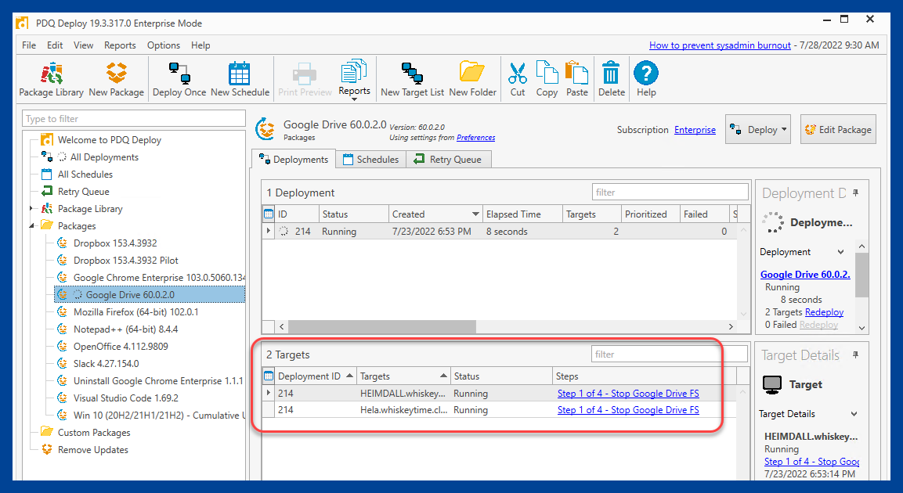Select Slack 4.27.154.0 package
This screenshot has height=493, width=903.
click(x=106, y=364)
